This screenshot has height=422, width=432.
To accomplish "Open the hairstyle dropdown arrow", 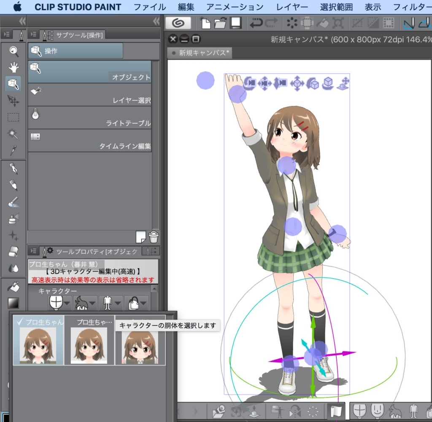I will coord(92,304).
